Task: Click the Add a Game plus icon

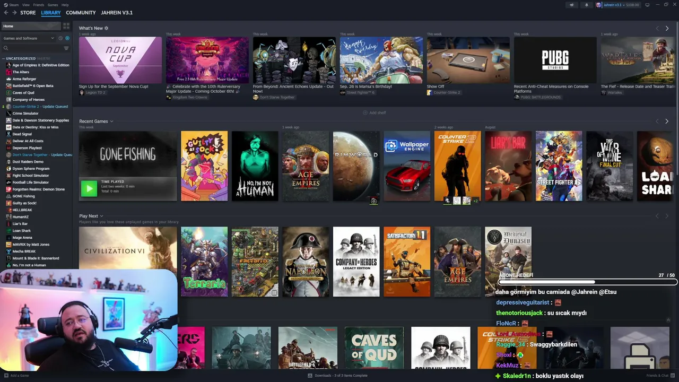Action: coord(6,376)
